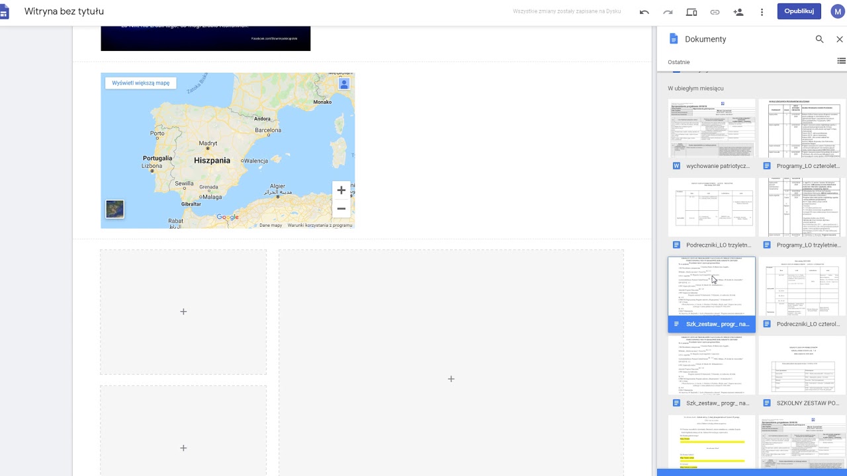Close the Dokumenty panel
Screen dimensions: 847x476
[x=840, y=39]
